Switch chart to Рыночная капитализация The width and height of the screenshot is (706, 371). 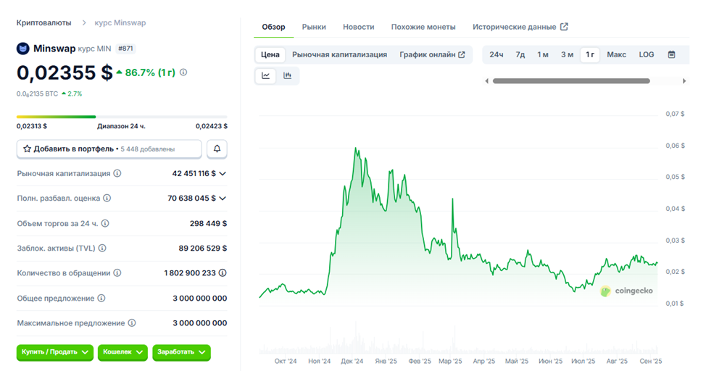[339, 54]
